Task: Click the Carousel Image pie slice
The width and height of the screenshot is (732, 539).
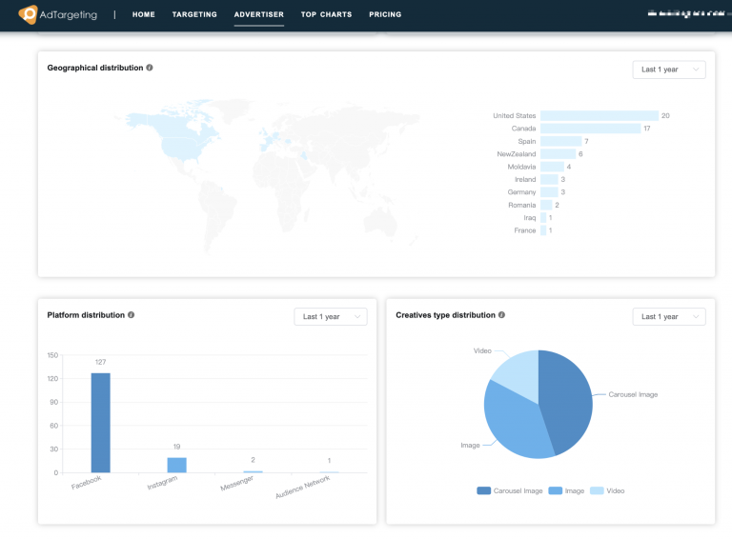Action: point(567,401)
